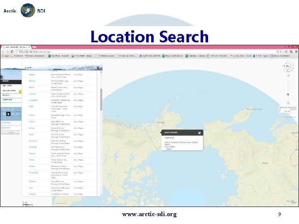The width and height of the screenshot is (299, 224).
Task: Select Angoon in search results
Action: (x=32, y=75)
